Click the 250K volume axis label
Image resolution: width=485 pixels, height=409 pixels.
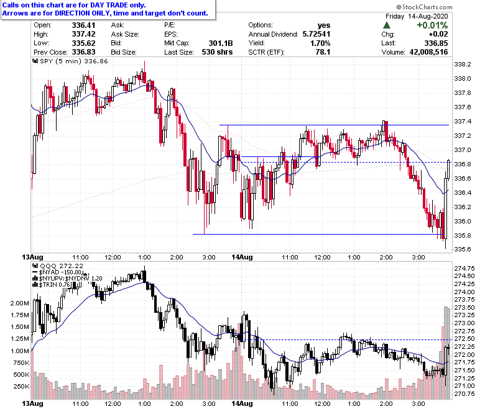21,387
